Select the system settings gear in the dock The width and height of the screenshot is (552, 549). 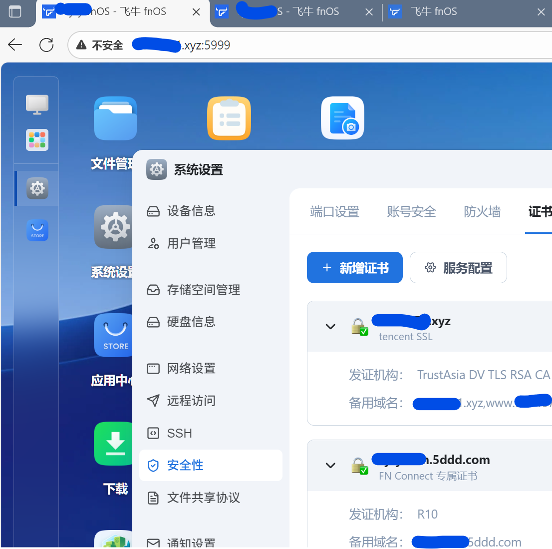[37, 188]
